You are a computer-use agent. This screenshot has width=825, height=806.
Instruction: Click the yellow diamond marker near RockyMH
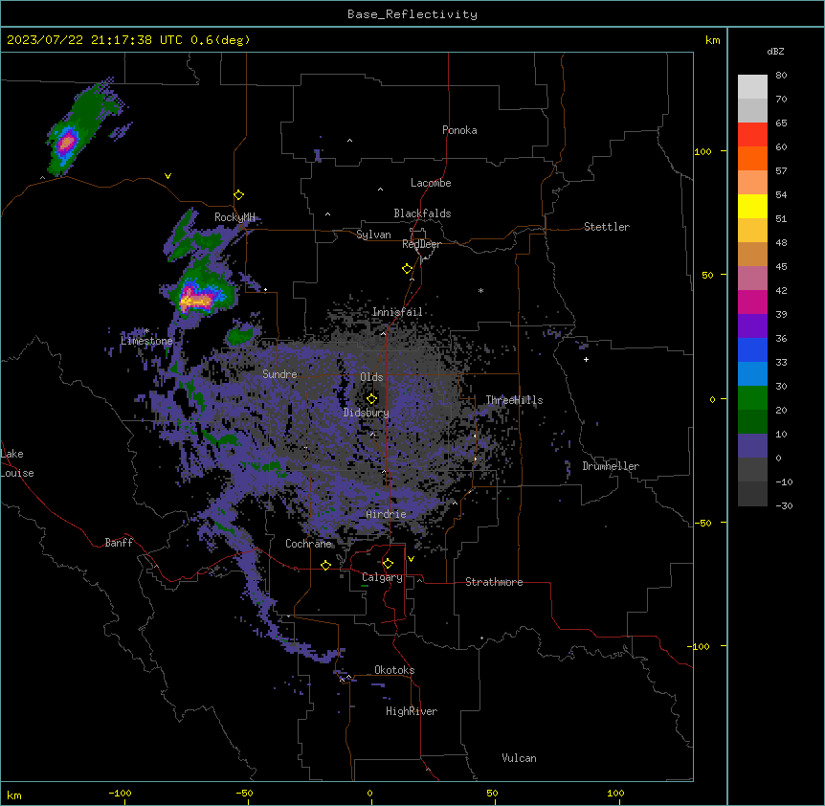239,195
